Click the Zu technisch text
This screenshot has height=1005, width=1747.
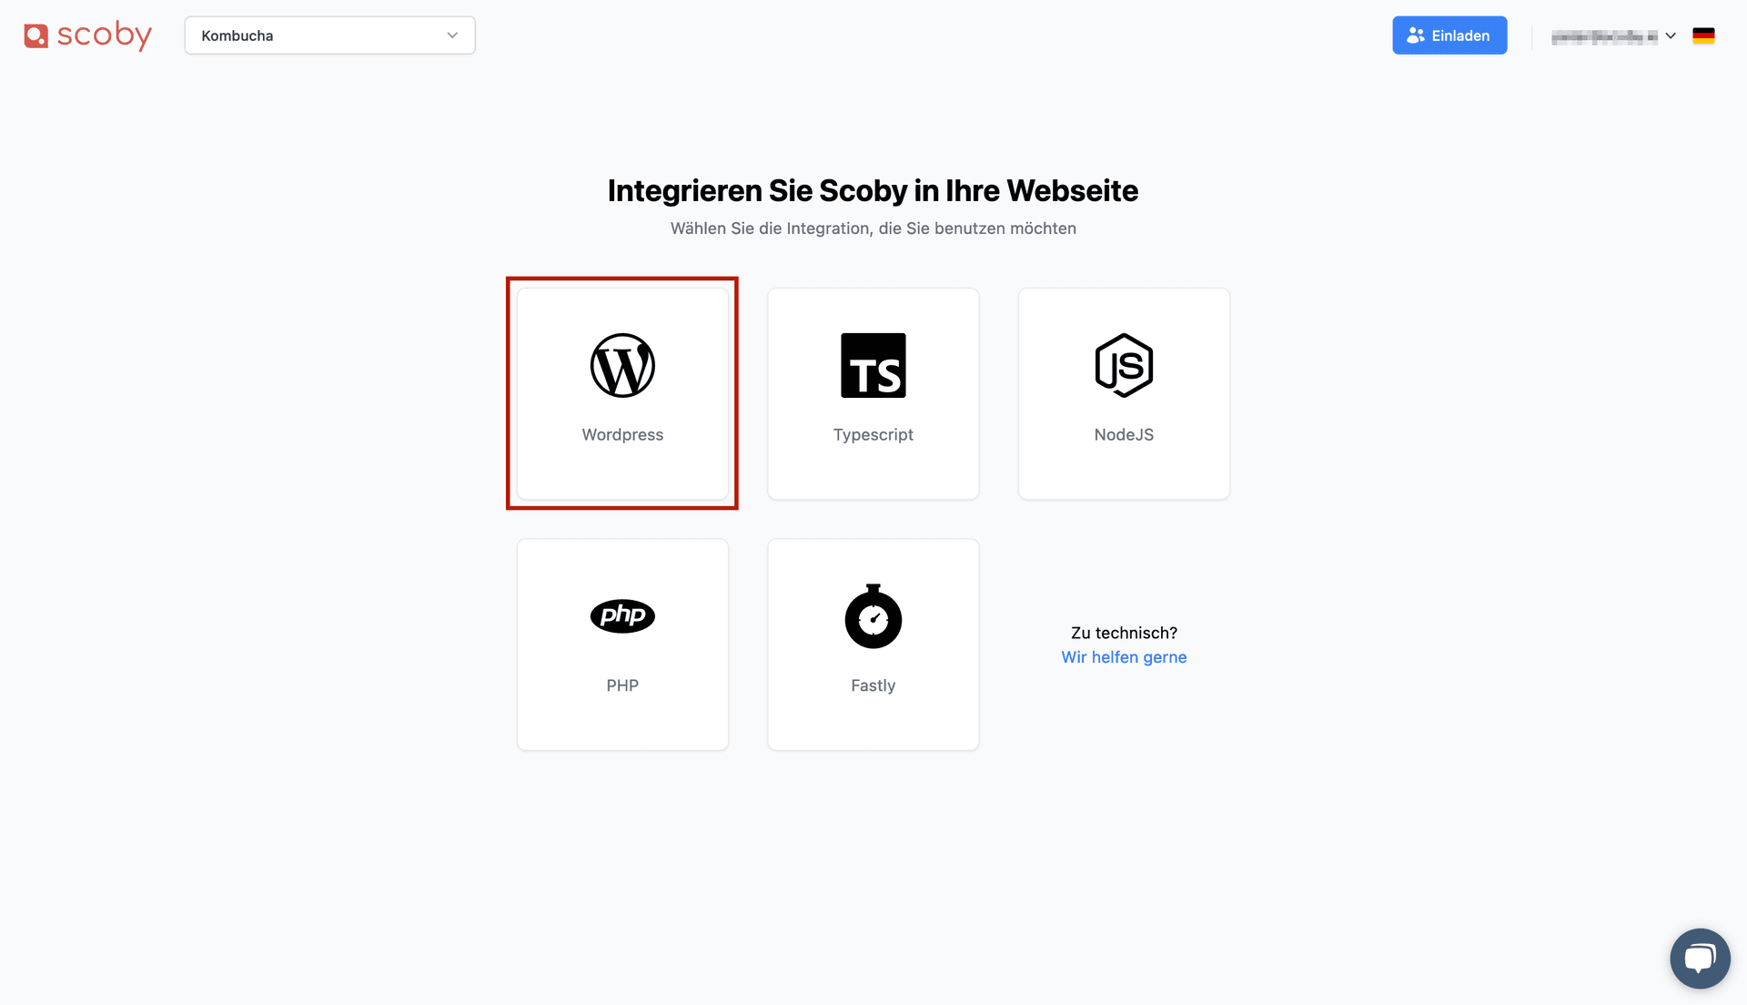pos(1124,633)
